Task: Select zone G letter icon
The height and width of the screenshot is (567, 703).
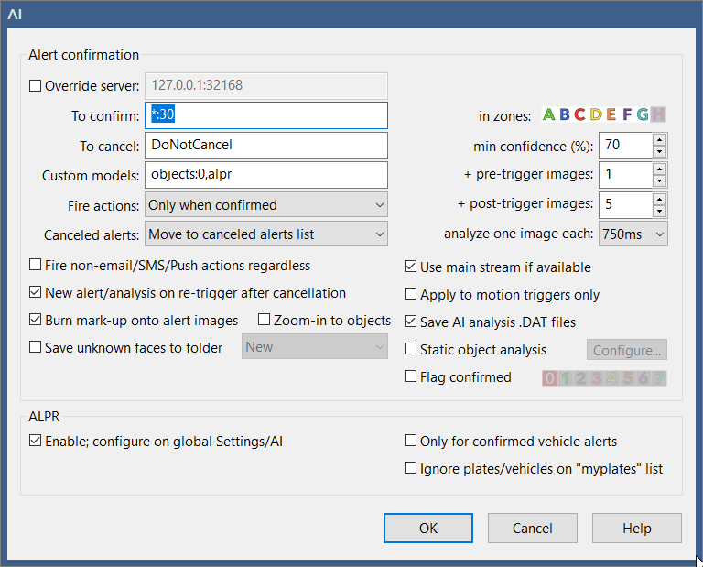Action: (x=643, y=115)
